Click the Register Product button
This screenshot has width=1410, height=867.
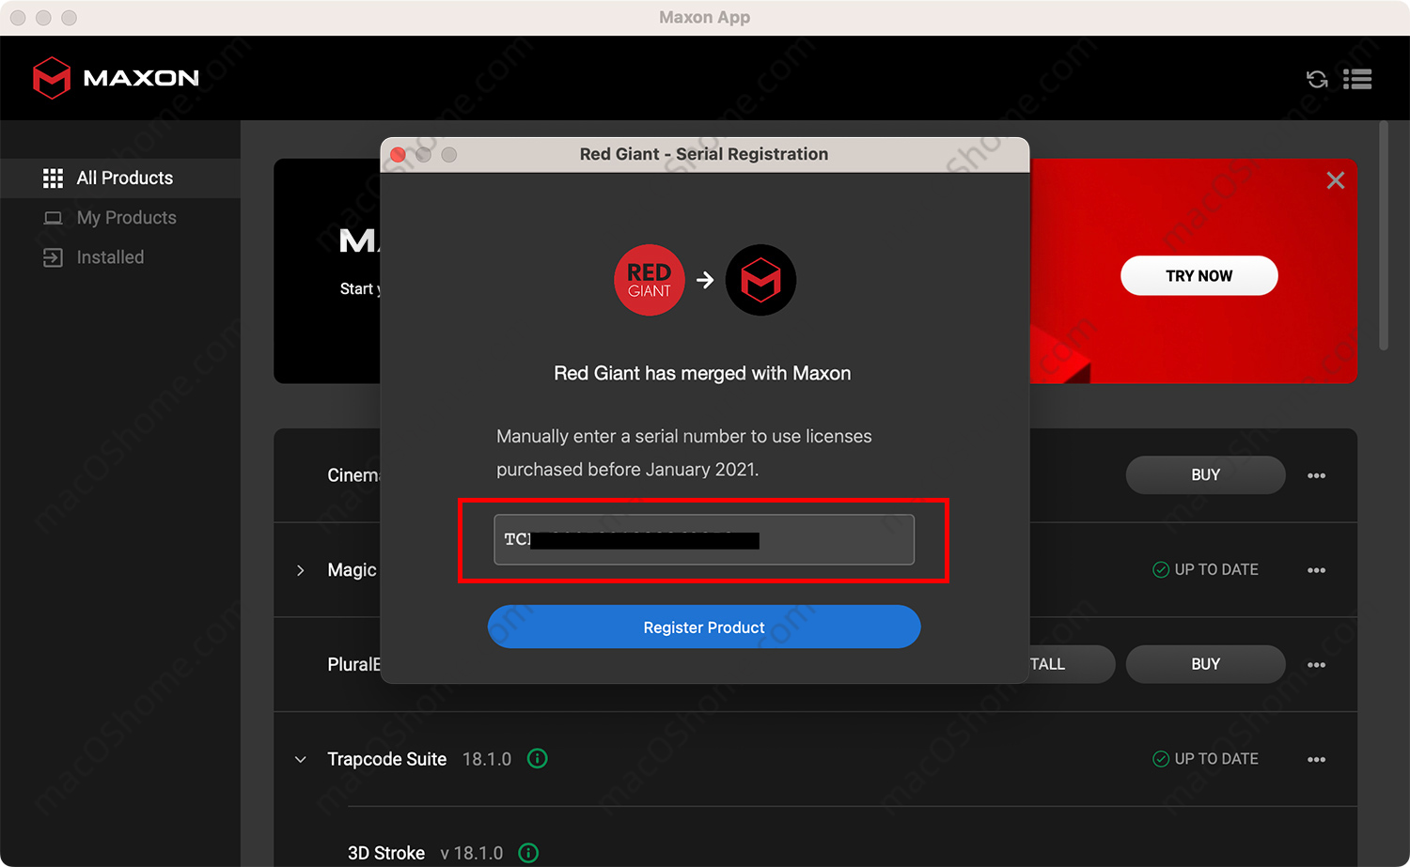[703, 627]
